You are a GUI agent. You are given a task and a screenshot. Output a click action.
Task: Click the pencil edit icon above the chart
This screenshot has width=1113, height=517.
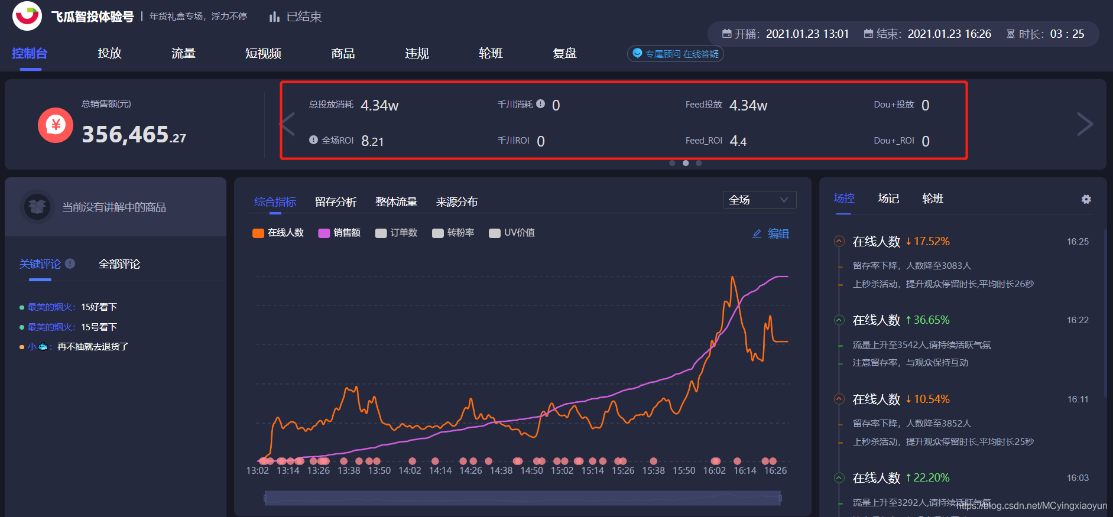[x=757, y=234]
